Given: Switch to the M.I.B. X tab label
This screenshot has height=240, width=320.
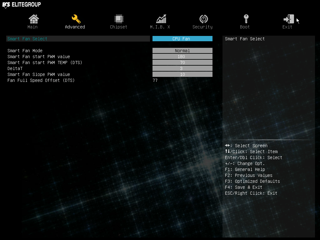Looking at the screenshot, I should click(160, 27).
